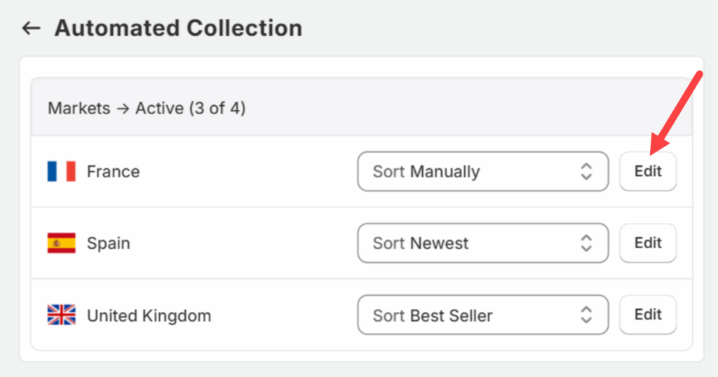This screenshot has width=718, height=377.
Task: Click the United Kingdom flag icon
Action: [61, 315]
